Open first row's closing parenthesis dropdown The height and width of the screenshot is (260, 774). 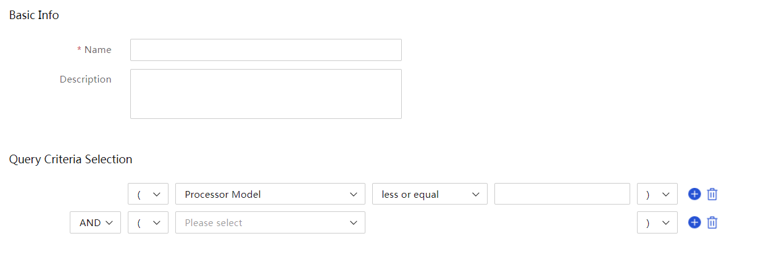[657, 194]
